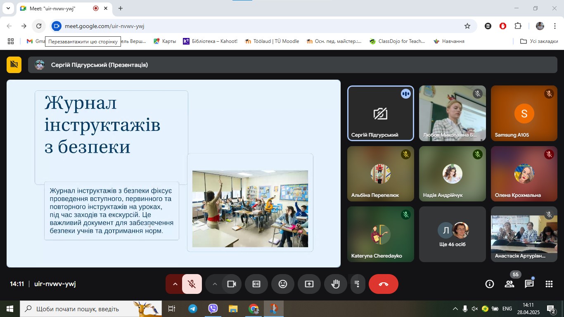Close the Meet browser tab

tap(106, 8)
